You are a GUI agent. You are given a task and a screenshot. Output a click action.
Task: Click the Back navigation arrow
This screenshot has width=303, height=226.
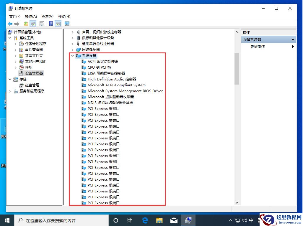pos(10,24)
